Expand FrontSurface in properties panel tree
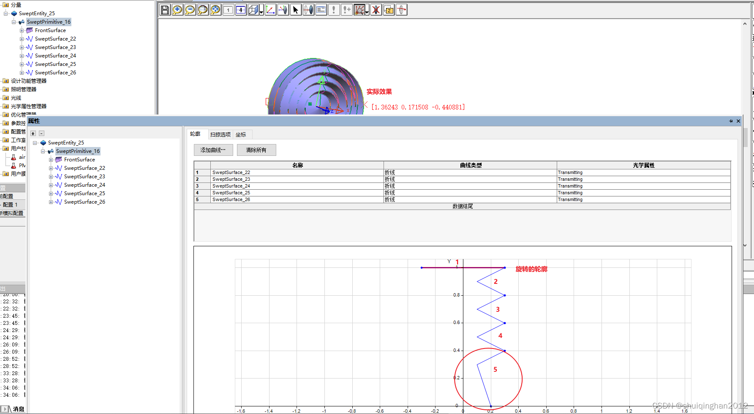 point(51,160)
